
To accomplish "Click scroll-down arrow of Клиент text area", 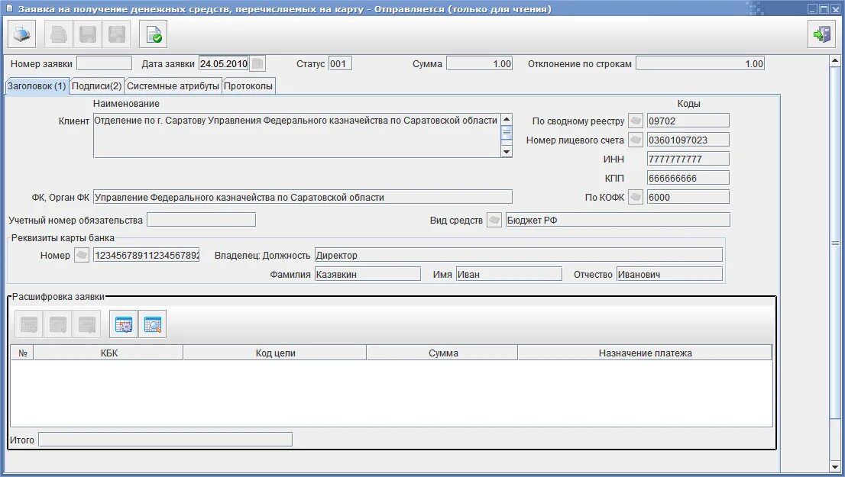I will click(x=507, y=152).
